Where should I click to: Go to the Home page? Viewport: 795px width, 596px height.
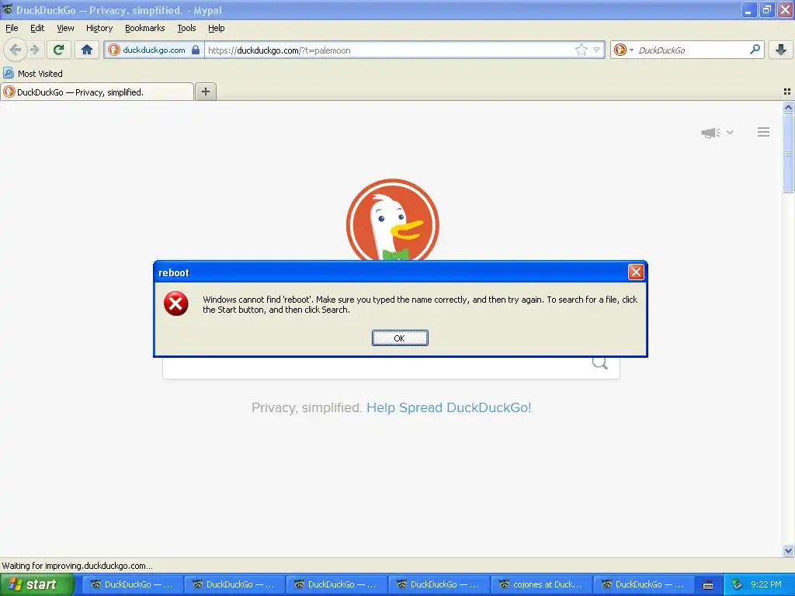pos(87,50)
